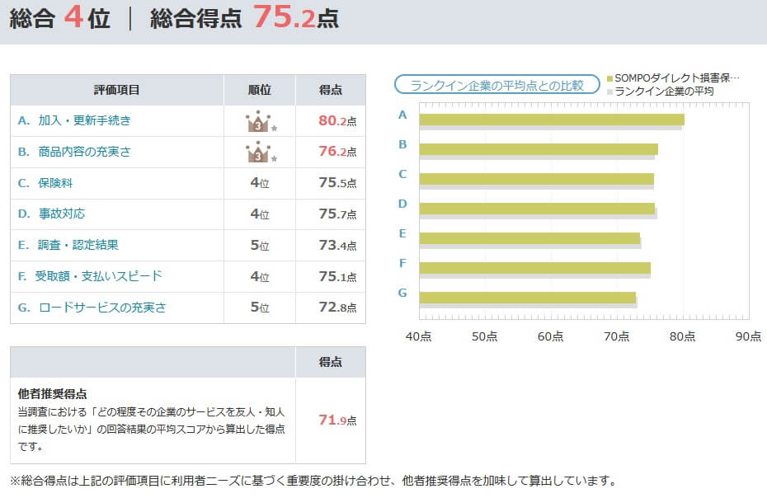Click the green SOMPOダイレクト legend swatch
Viewport: 767px width, 498px height.
tap(609, 79)
